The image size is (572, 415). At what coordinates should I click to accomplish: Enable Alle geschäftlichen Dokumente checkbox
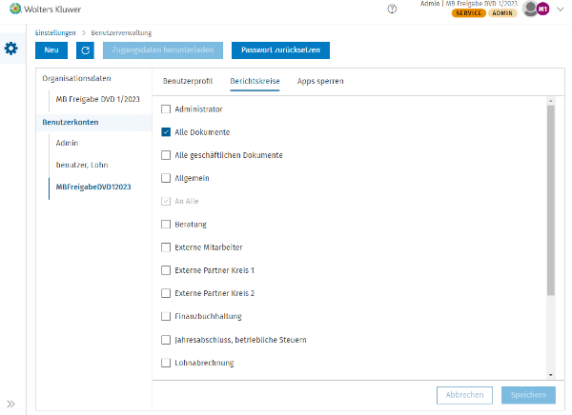coord(166,155)
